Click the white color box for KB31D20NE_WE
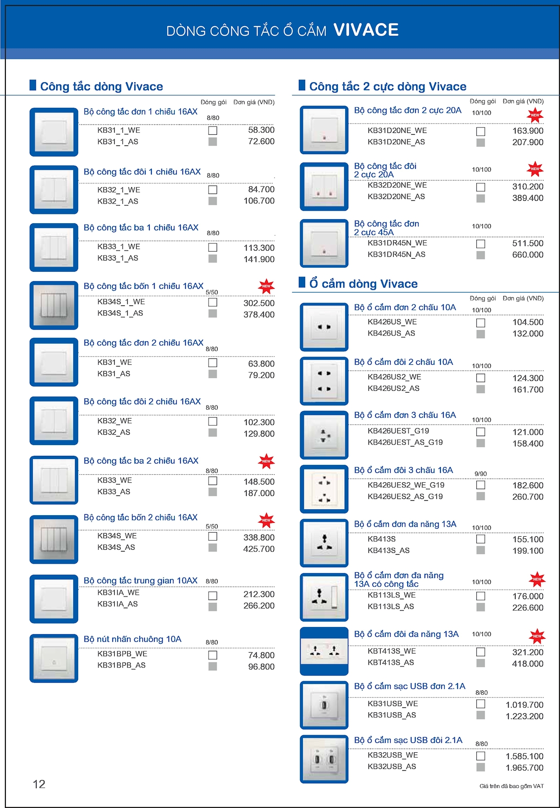 (x=480, y=131)
